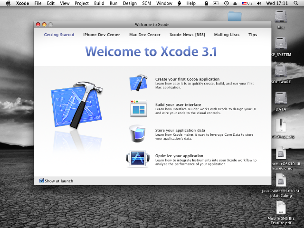Open the Help menu
Image resolution: width=304 pixels, height=228 pixels.
tap(191, 3)
